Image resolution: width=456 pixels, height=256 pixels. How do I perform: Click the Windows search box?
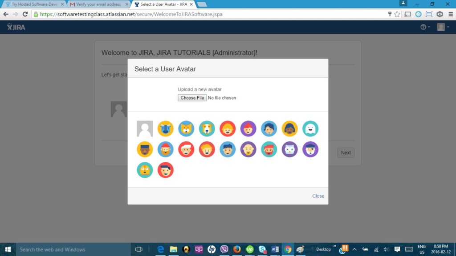(x=73, y=249)
